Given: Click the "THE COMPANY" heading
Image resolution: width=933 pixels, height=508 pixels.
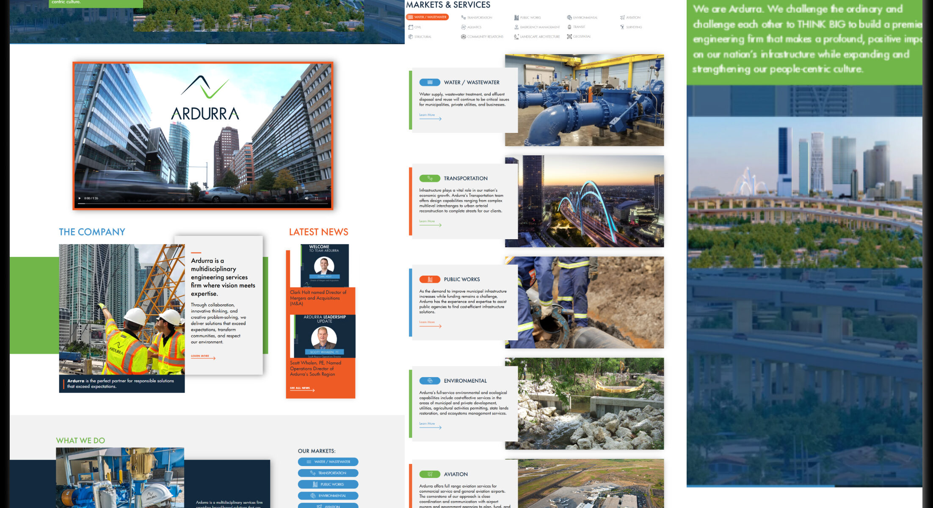Looking at the screenshot, I should click(92, 232).
